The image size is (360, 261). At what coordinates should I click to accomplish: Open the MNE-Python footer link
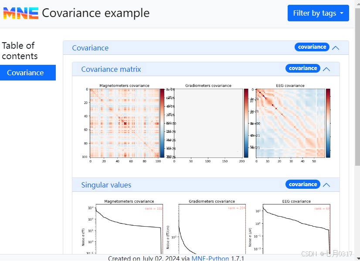point(210,258)
